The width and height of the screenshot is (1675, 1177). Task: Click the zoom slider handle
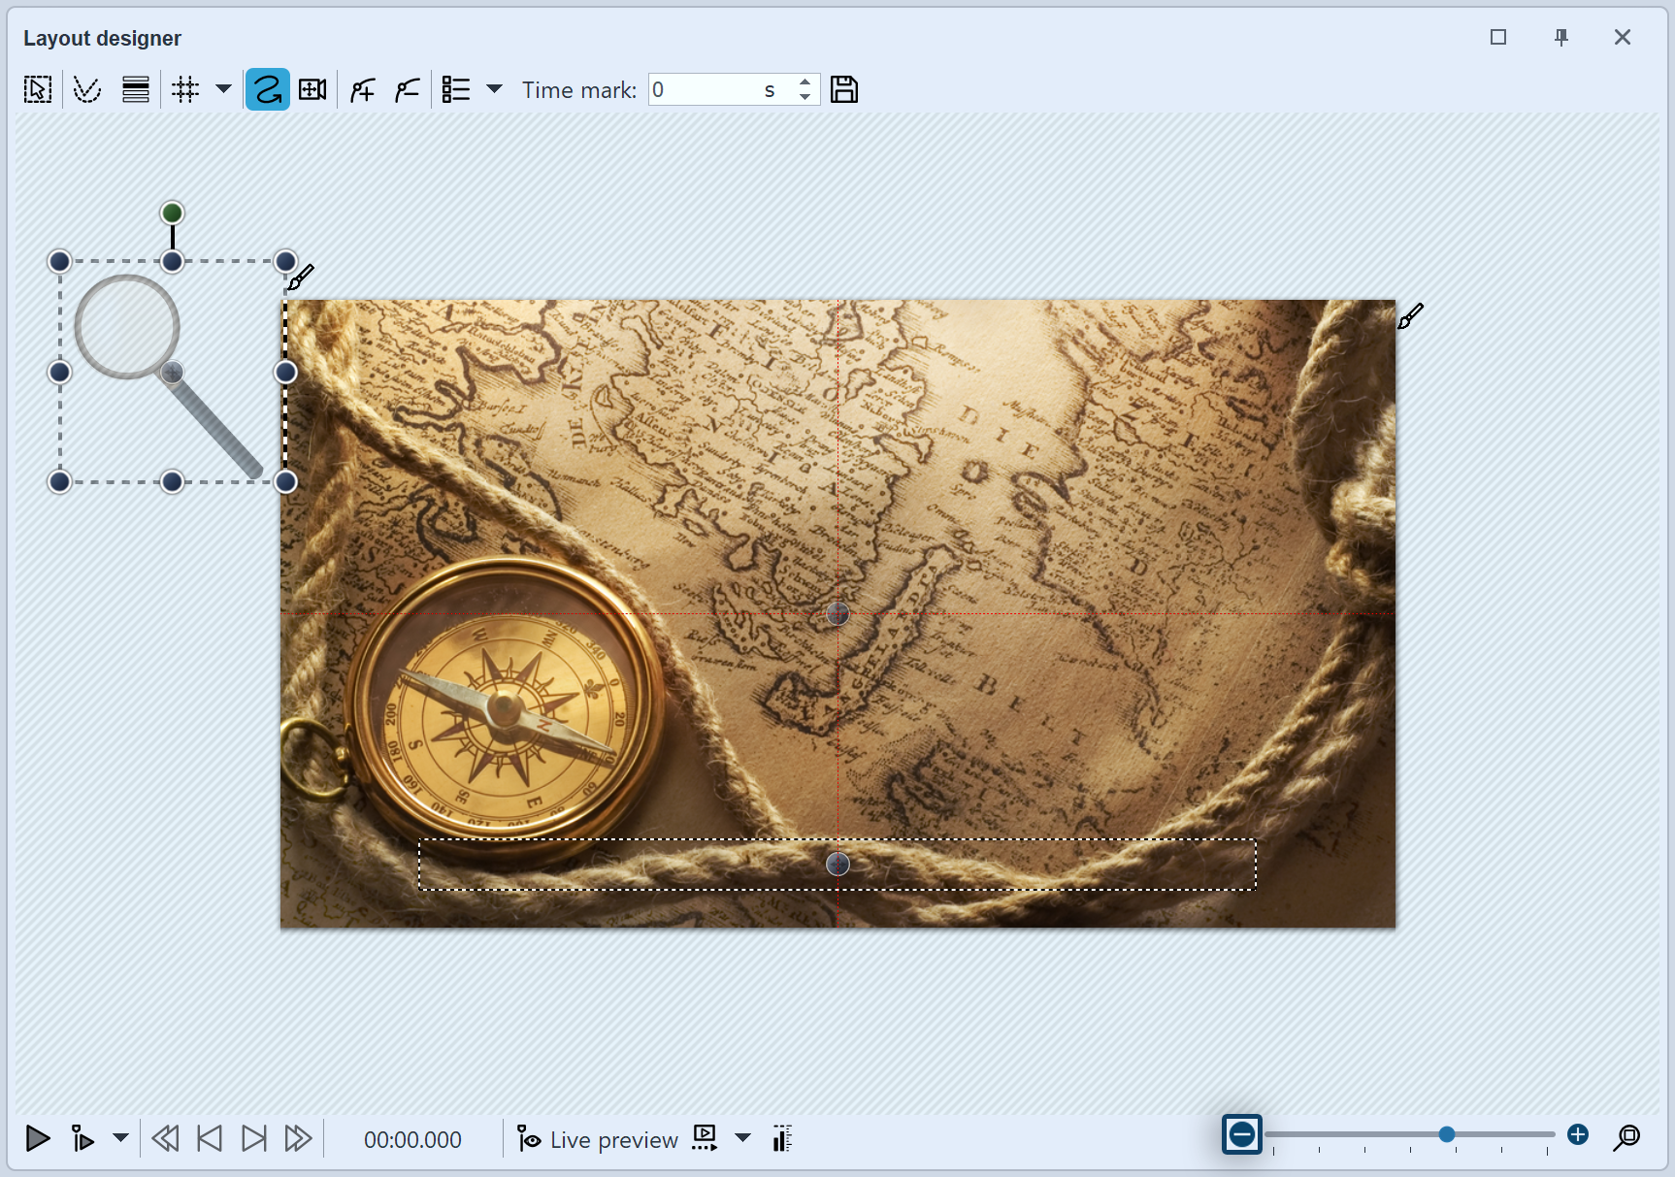1446,1134
